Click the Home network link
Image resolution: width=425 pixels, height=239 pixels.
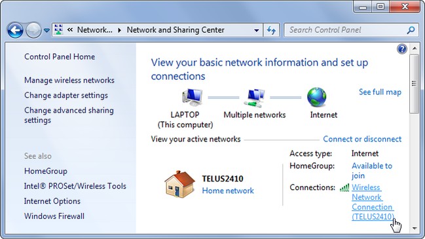tap(228, 191)
